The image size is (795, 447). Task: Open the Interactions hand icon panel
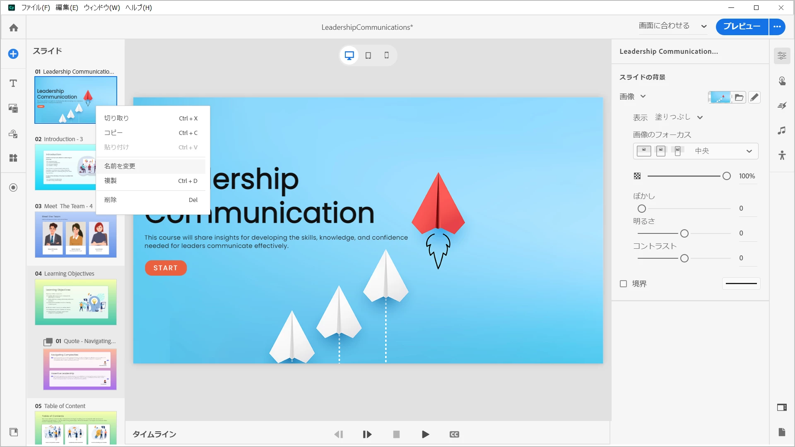point(782,81)
